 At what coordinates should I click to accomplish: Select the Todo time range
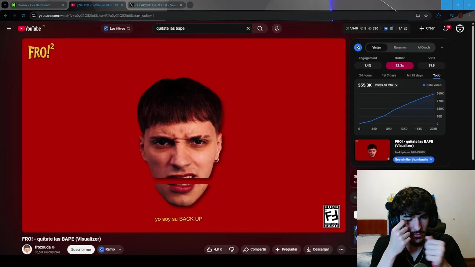coord(436,75)
